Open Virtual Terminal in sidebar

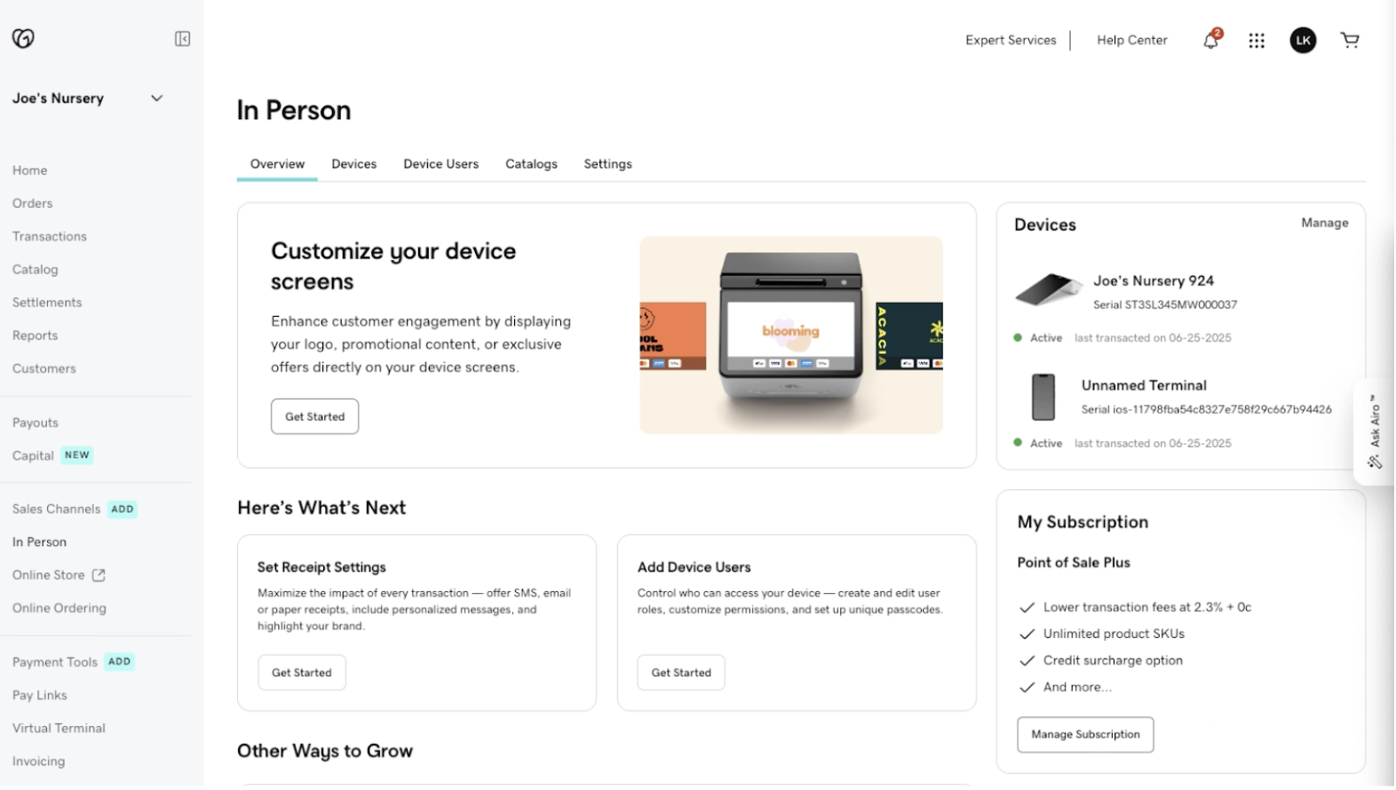click(59, 729)
